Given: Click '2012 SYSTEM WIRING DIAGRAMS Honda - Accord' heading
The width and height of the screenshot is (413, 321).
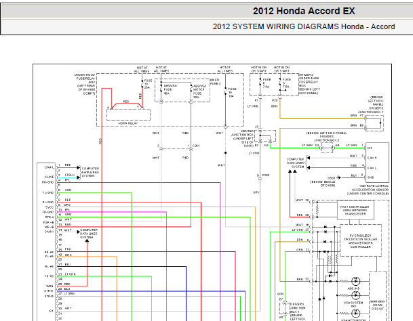Looking at the screenshot, I should [x=304, y=26].
